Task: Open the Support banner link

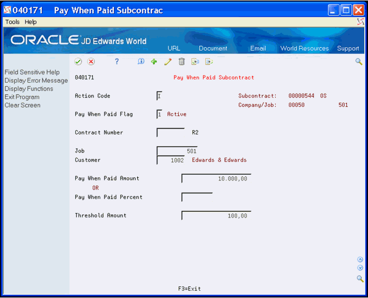Action: 348,48
